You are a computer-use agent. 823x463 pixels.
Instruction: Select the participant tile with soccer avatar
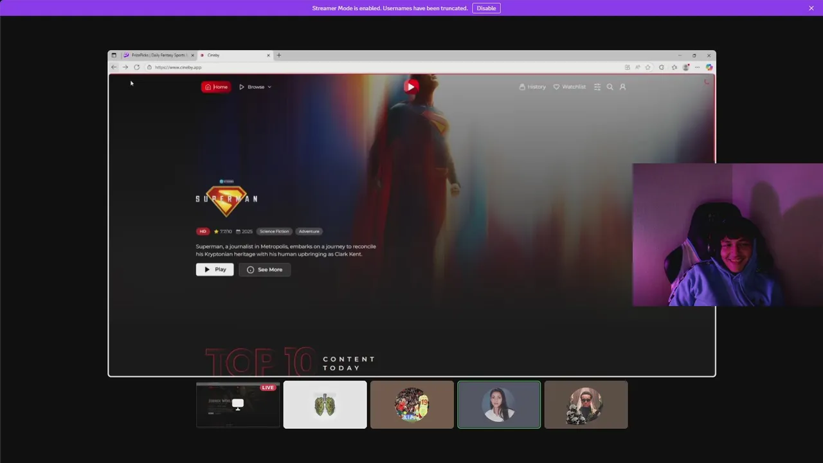[x=412, y=404]
